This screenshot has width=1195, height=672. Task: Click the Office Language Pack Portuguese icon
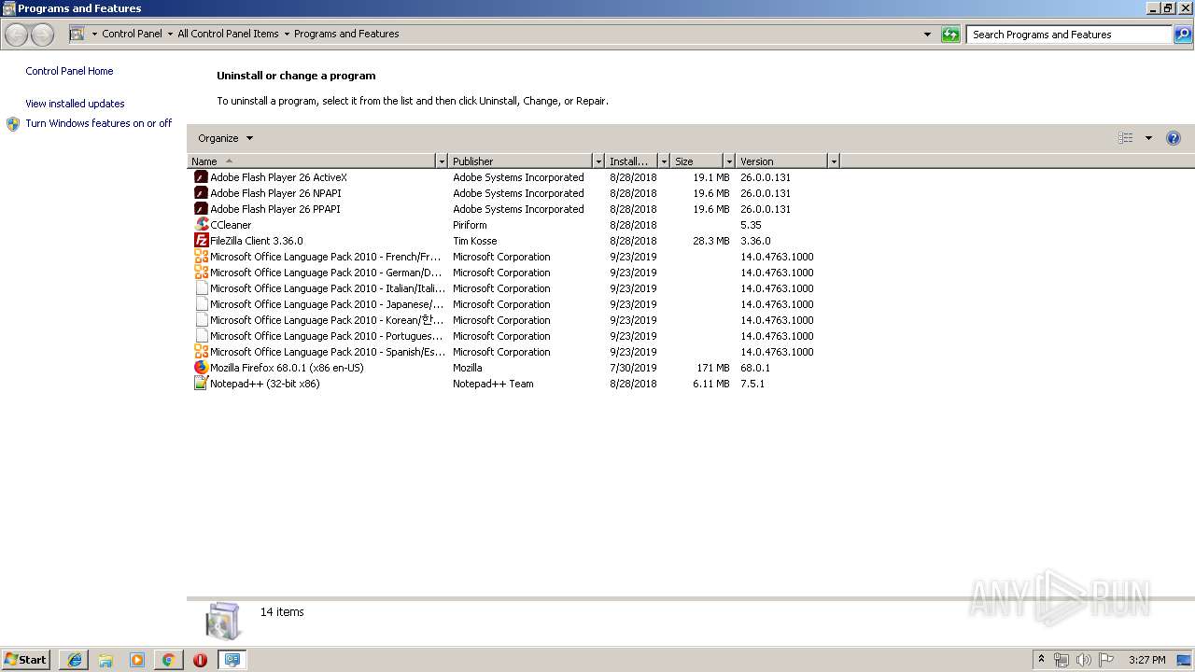tap(201, 336)
